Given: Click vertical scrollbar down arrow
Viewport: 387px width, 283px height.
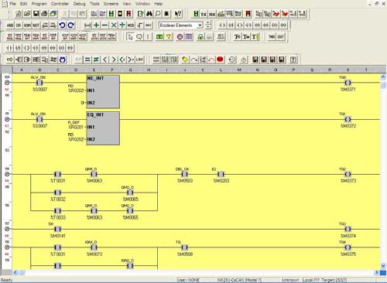Looking at the screenshot, I should point(383,266).
